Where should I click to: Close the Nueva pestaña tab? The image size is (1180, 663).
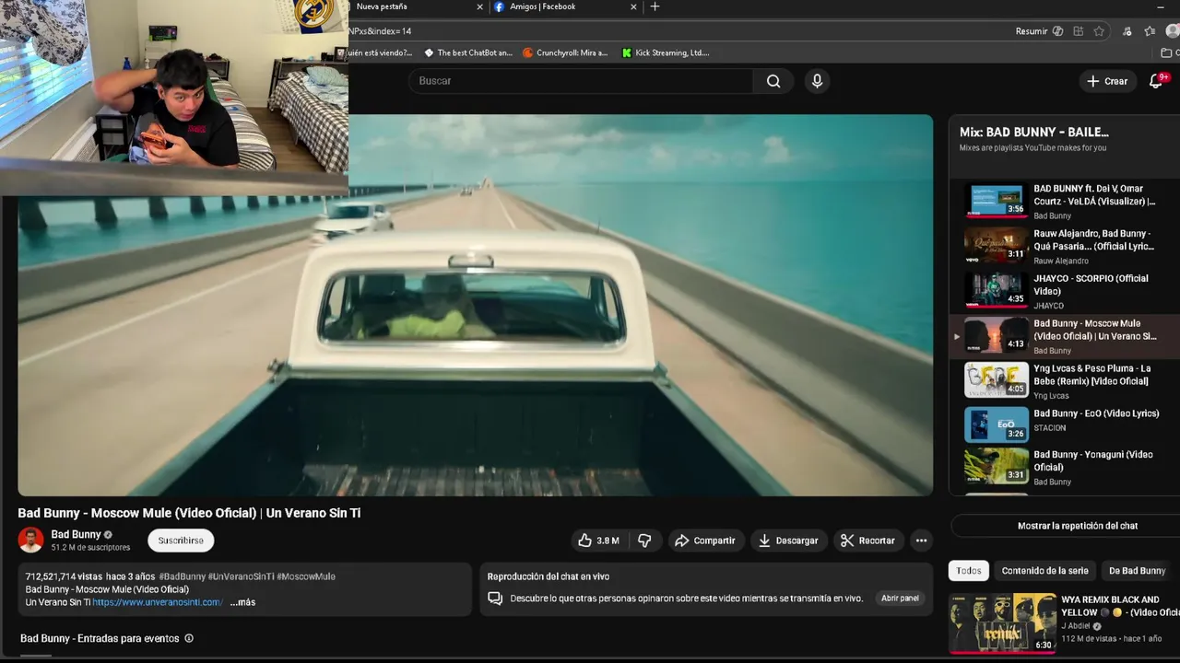click(x=479, y=6)
